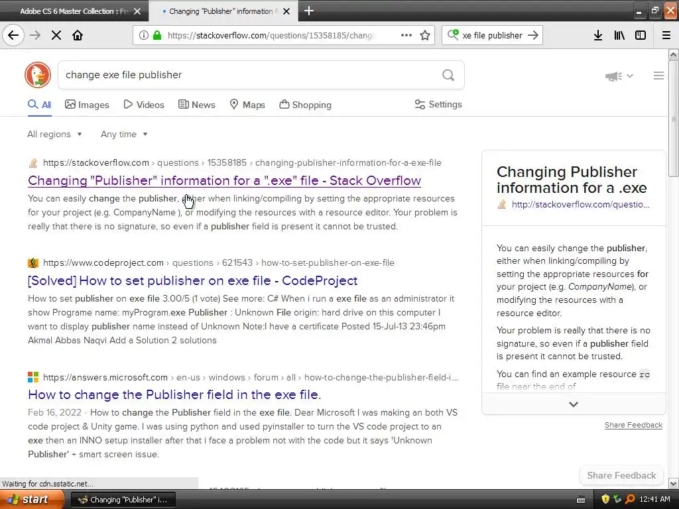Bookmark this page with the star
This screenshot has height=509, width=679.
click(x=425, y=35)
